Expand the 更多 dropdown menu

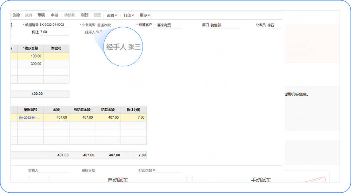[x=145, y=15]
